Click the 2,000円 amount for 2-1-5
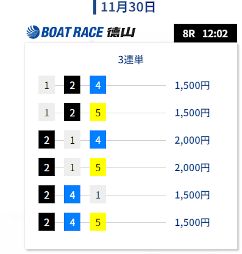Image resolution: width=242 pixels, height=254 pixels. (192, 167)
